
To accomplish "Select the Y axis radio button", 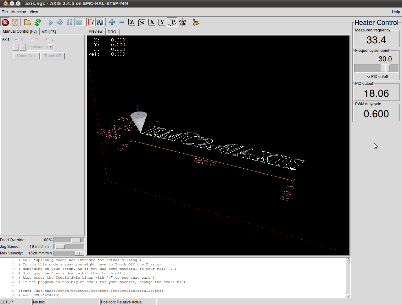I will click(x=32, y=39).
